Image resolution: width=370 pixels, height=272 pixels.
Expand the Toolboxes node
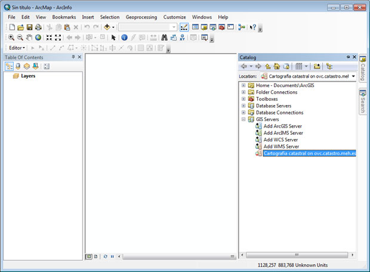(x=243, y=99)
